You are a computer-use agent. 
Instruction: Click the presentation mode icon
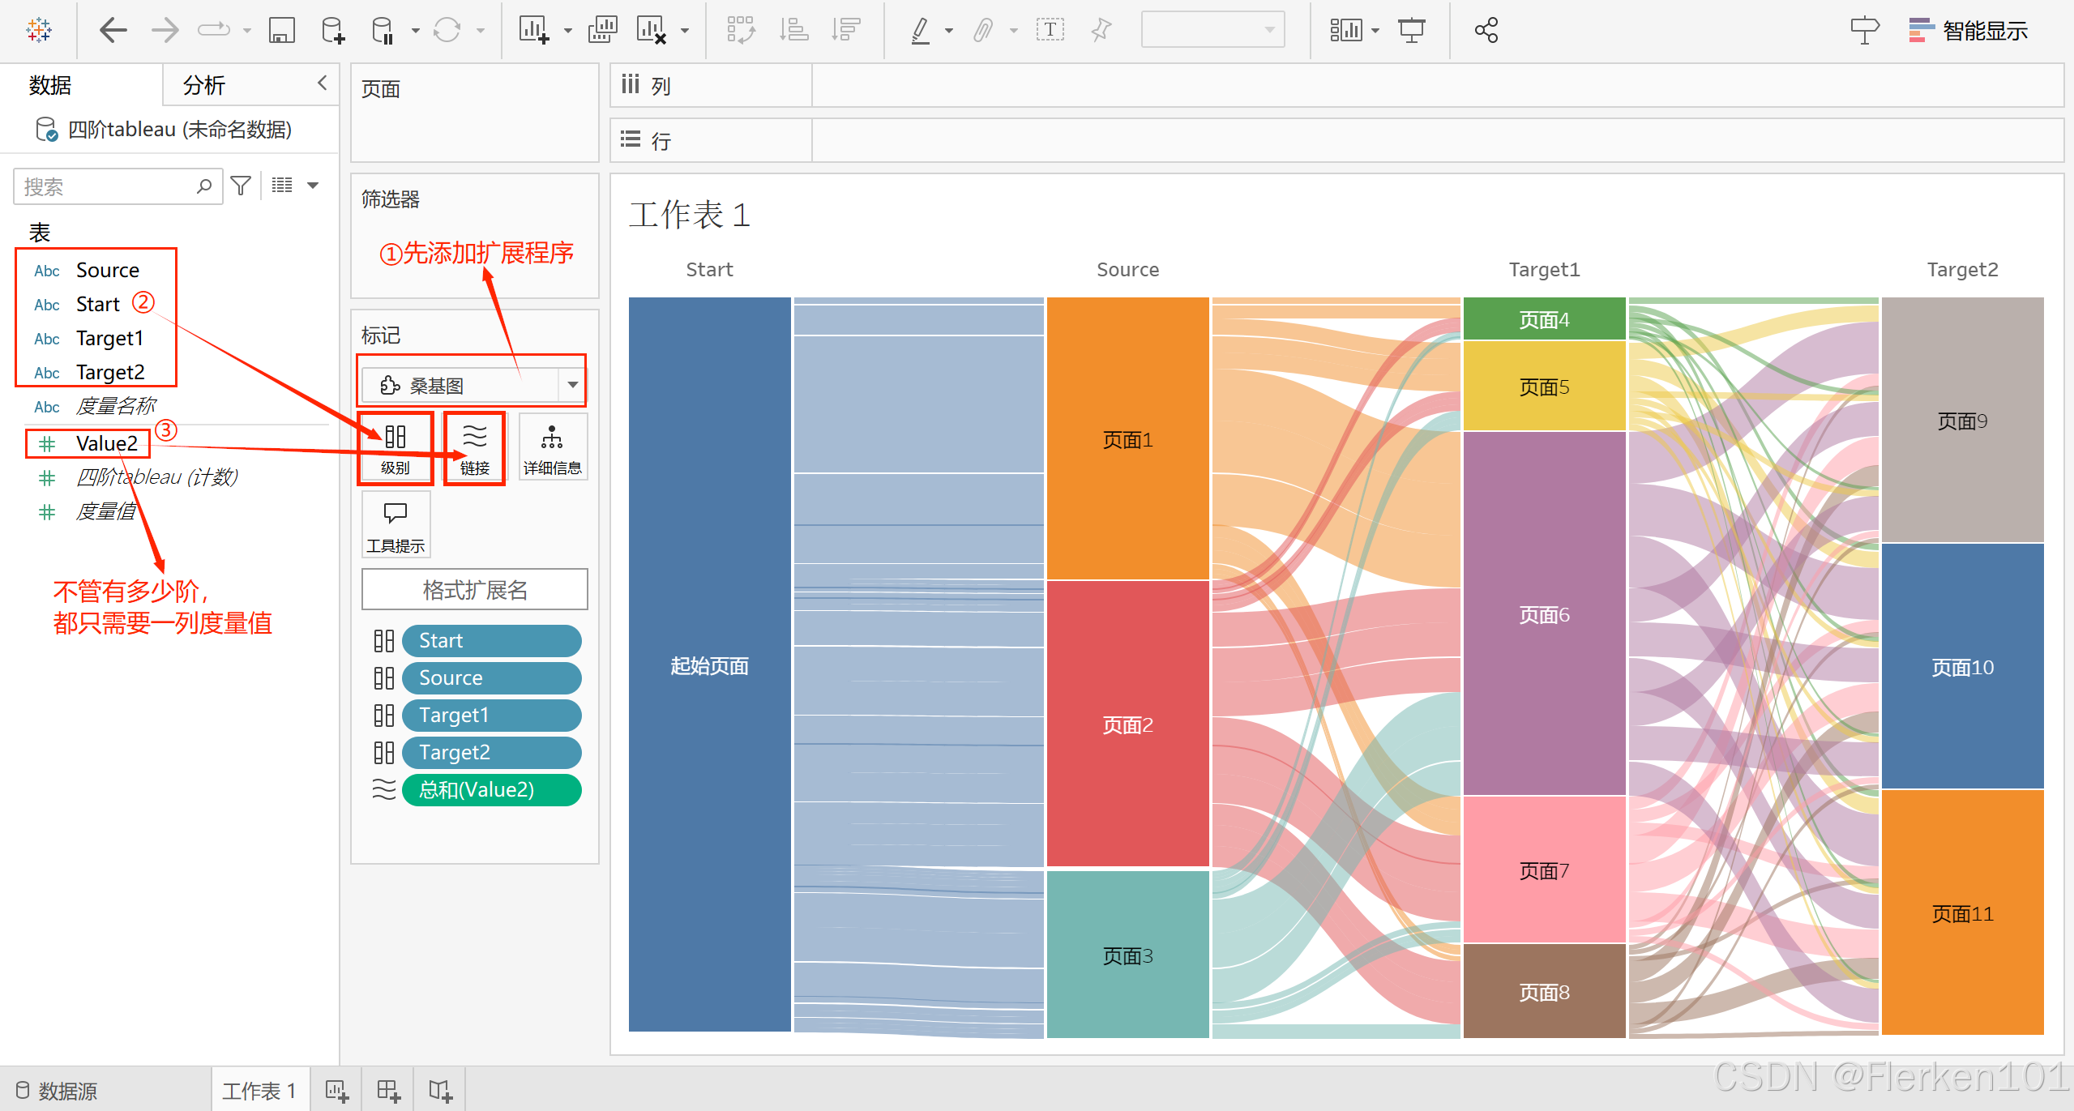click(1411, 31)
